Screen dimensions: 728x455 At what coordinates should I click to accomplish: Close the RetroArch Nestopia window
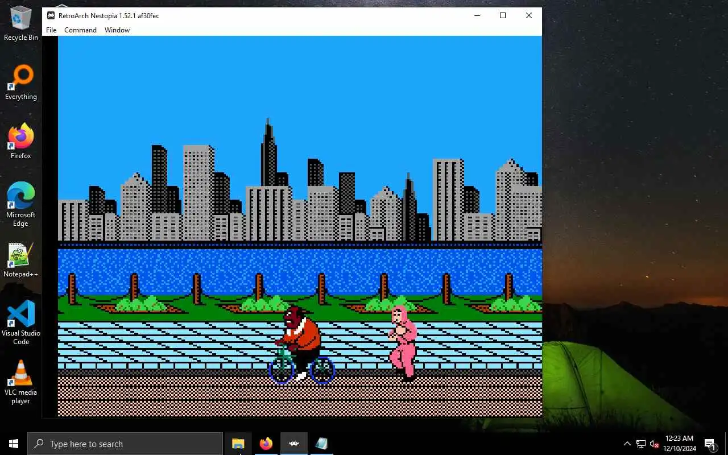click(x=529, y=15)
